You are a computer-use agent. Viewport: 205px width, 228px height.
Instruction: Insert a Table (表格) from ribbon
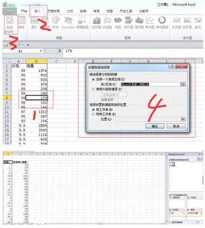22,23
